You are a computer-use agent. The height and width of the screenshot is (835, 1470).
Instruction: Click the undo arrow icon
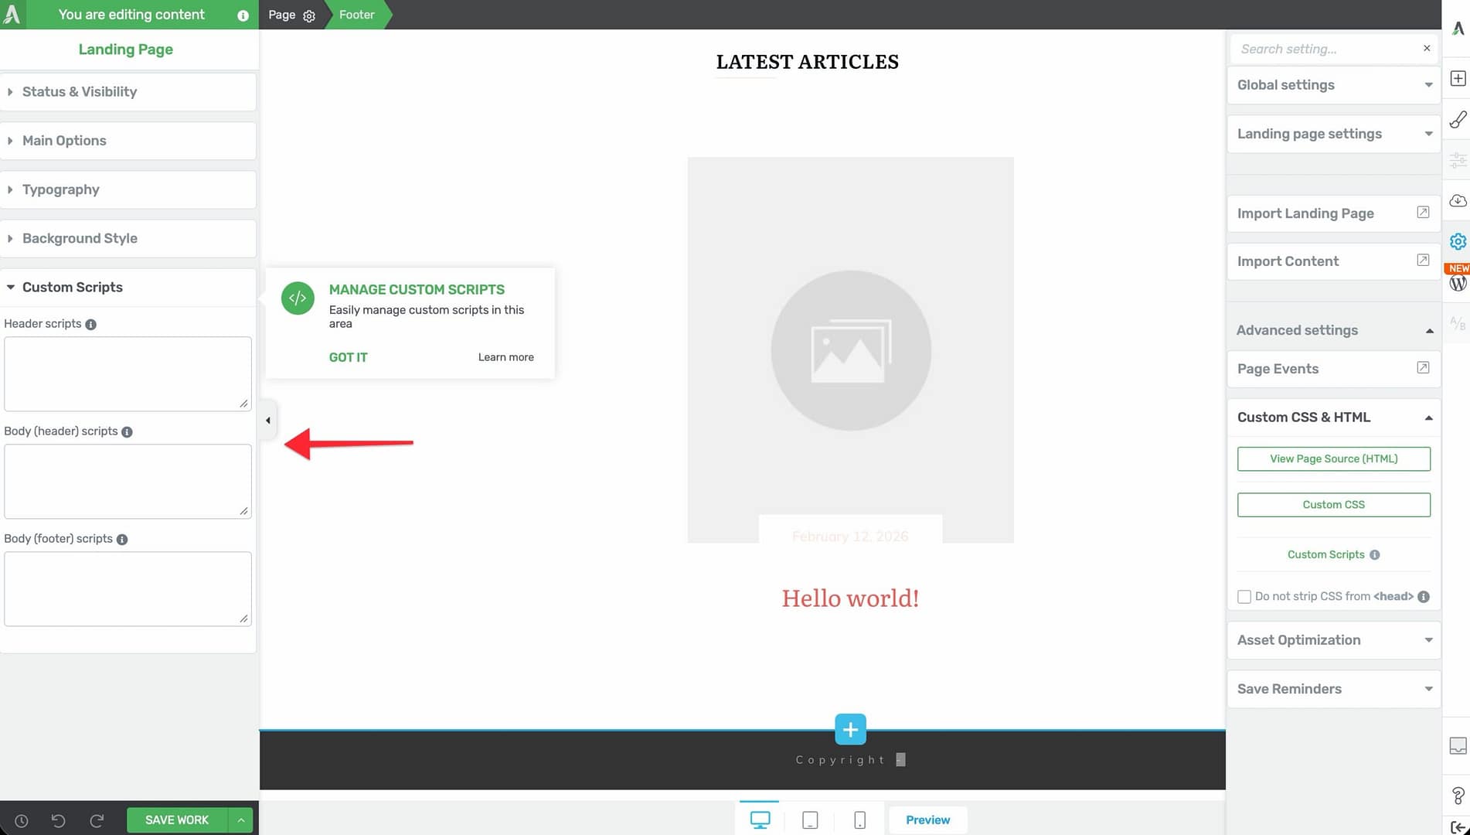[58, 820]
